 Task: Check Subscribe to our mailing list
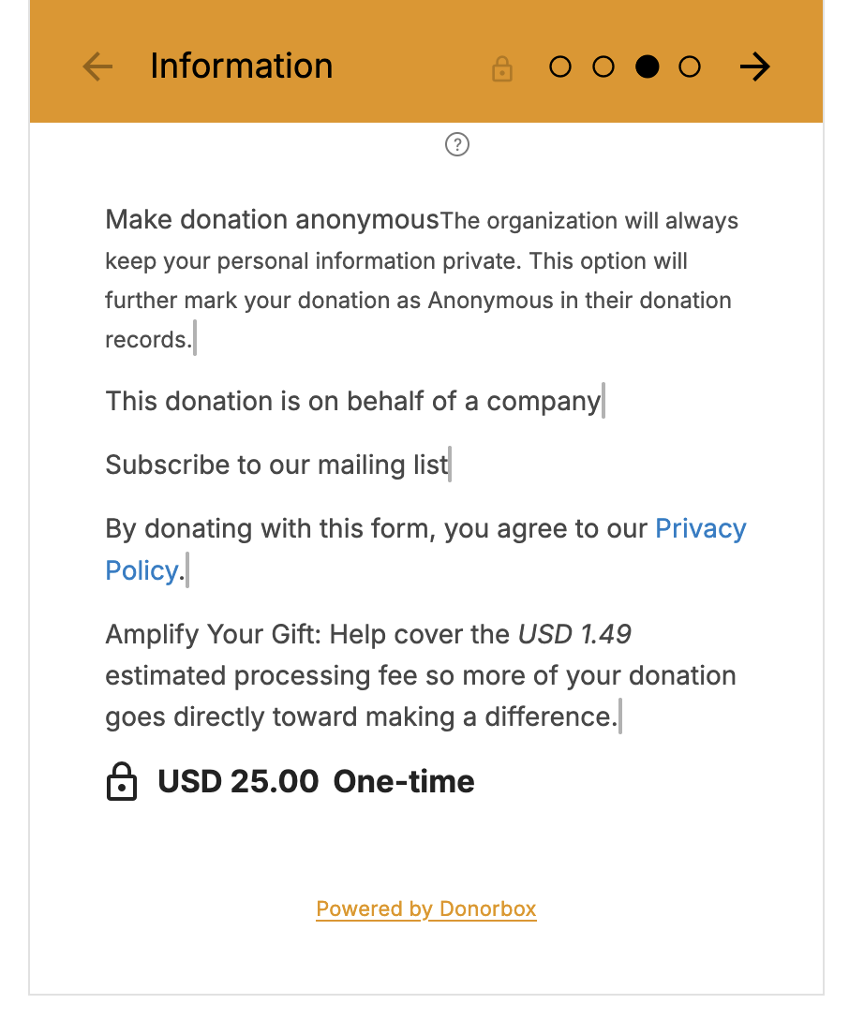click(x=276, y=465)
